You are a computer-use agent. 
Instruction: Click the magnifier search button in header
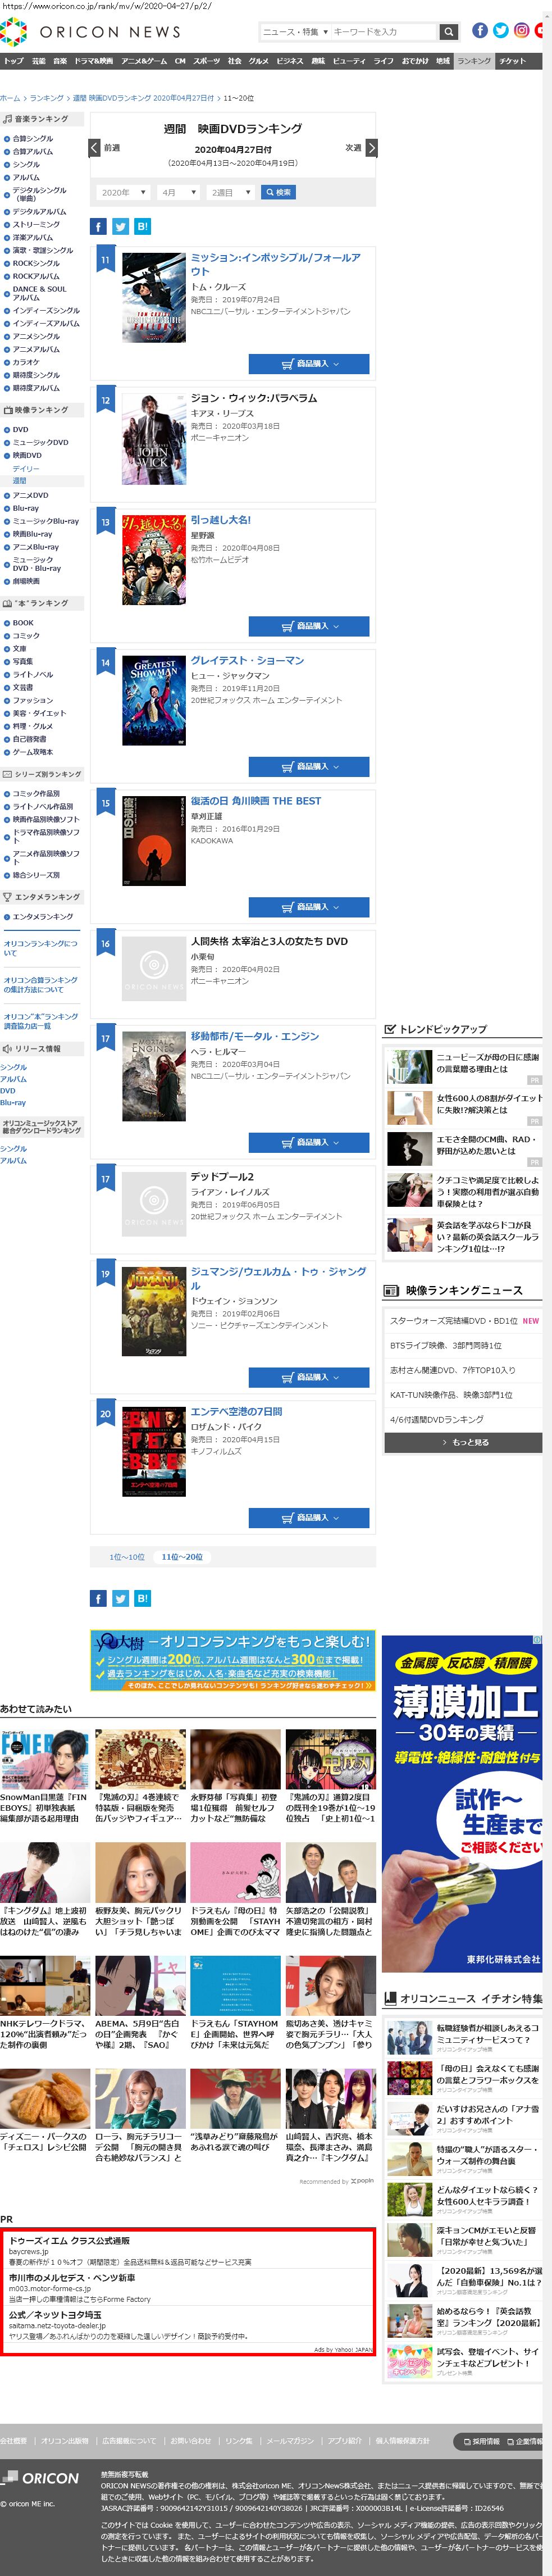tap(449, 32)
